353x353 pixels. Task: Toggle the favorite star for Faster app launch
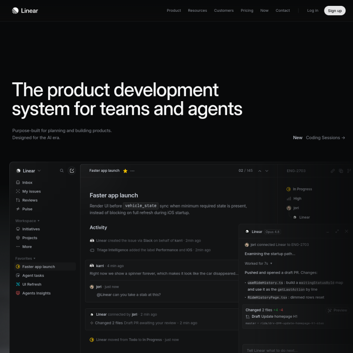tap(125, 171)
